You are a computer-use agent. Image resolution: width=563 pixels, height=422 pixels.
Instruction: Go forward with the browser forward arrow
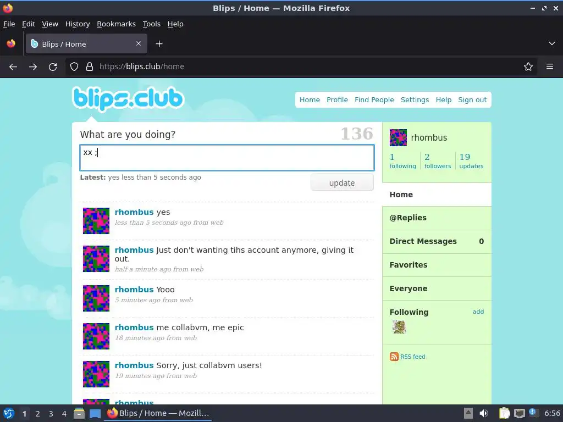(x=33, y=66)
